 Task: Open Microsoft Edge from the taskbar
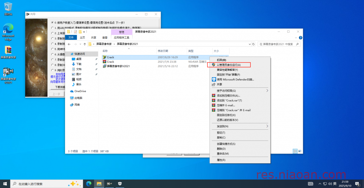89,184
